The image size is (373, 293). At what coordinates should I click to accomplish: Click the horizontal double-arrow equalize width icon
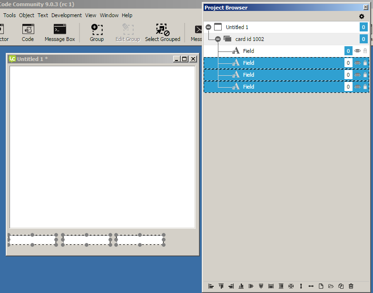(311, 286)
